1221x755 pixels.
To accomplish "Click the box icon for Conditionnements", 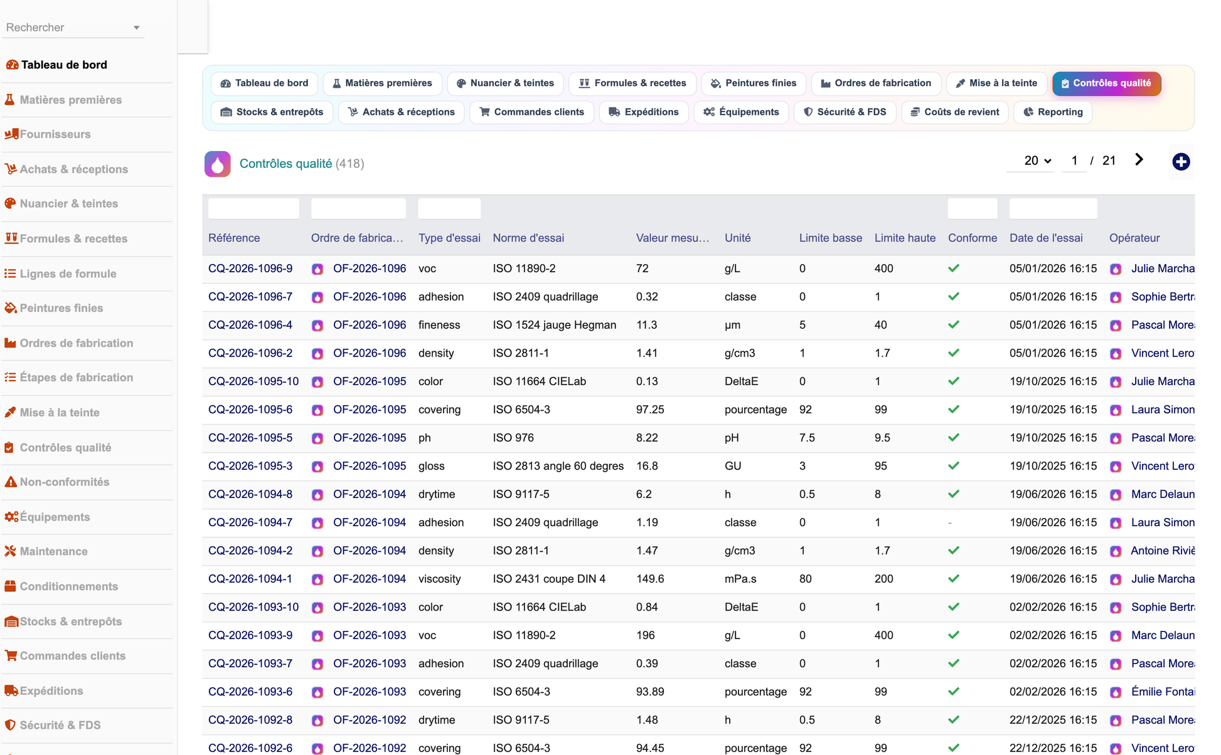I will pyautogui.click(x=10, y=586).
